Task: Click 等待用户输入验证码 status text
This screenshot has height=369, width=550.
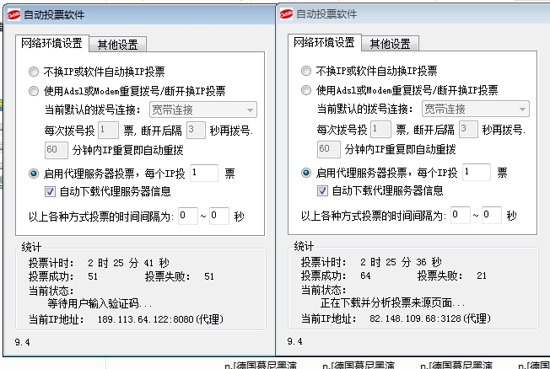Action: (x=100, y=304)
